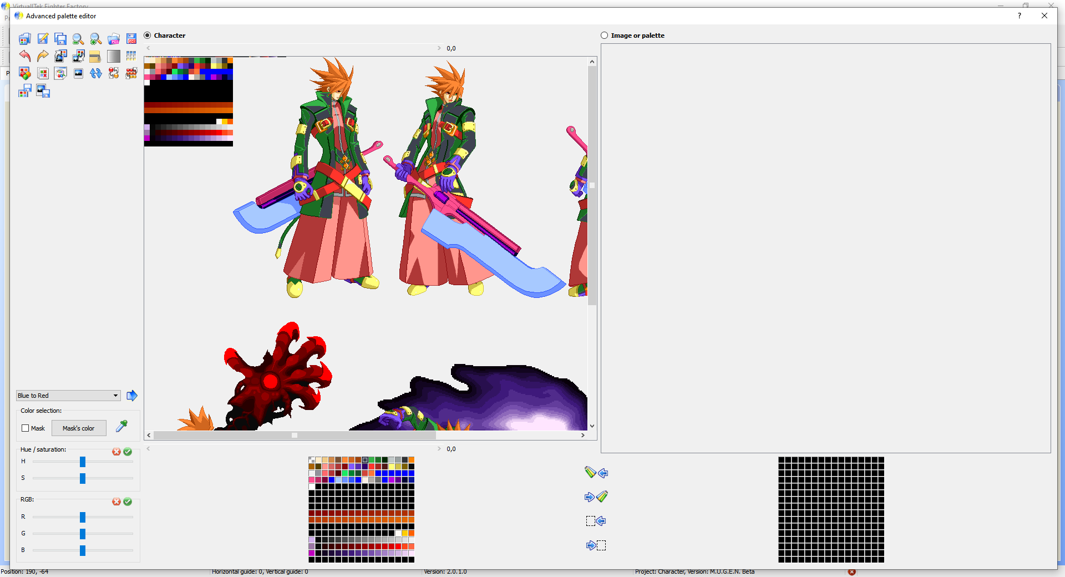This screenshot has width=1065, height=577.
Task: Click the pencils with left arrow icon
Action: (596, 473)
